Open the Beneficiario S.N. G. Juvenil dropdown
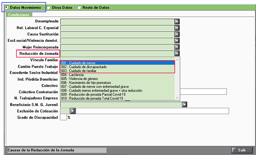 184,104
